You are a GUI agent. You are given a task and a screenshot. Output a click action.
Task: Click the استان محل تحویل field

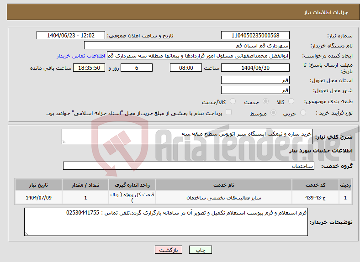pos(255,80)
